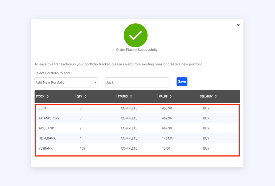Click the VALUE column header label
Screen dimensions: 275x186
point(163,96)
